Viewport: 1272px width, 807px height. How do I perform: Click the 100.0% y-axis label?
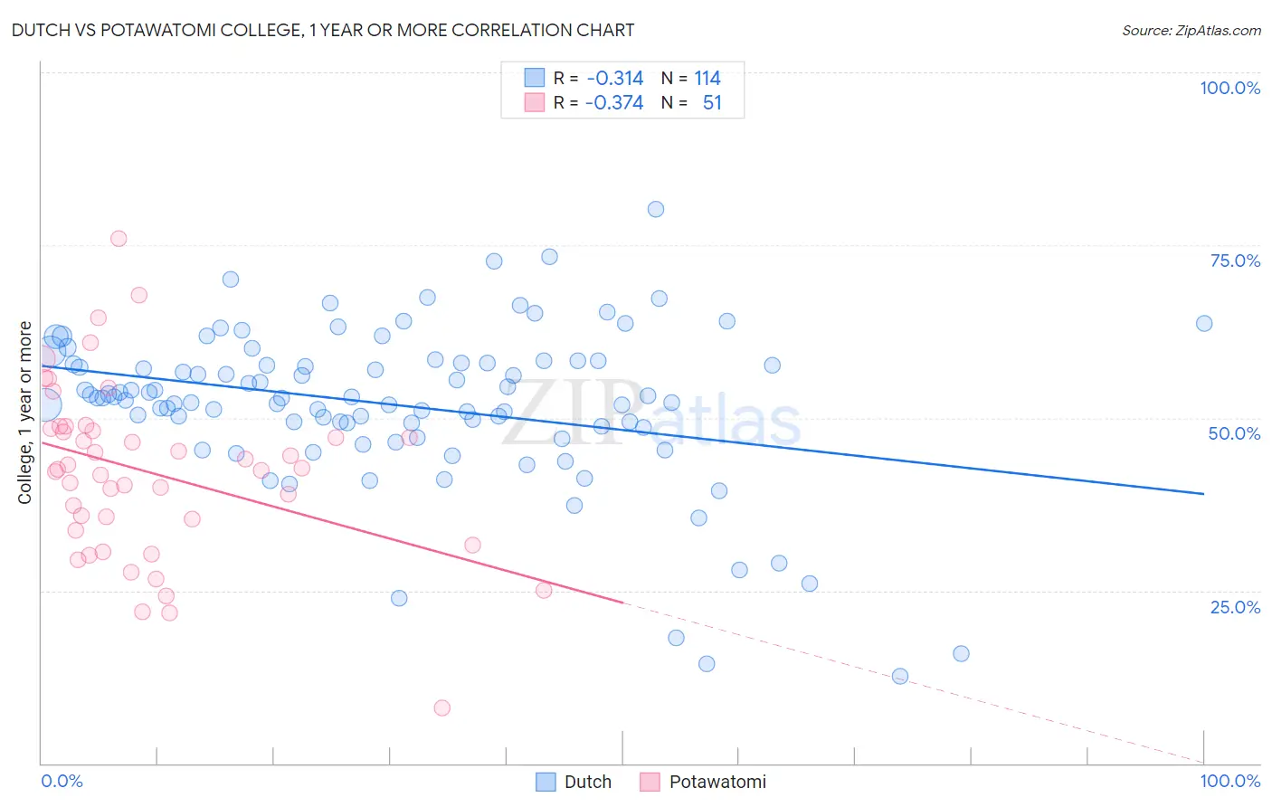(1230, 88)
